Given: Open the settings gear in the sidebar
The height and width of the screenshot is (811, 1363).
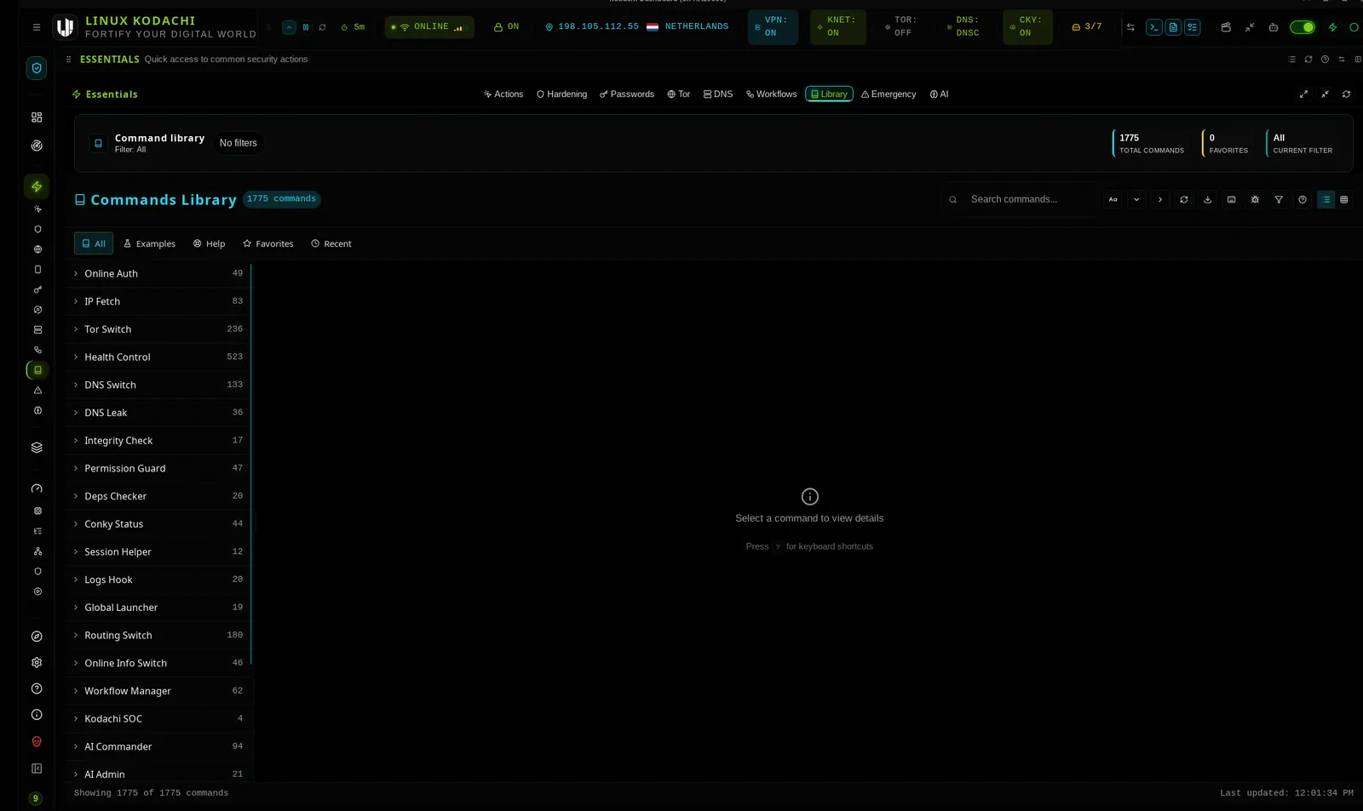Looking at the screenshot, I should (37, 662).
